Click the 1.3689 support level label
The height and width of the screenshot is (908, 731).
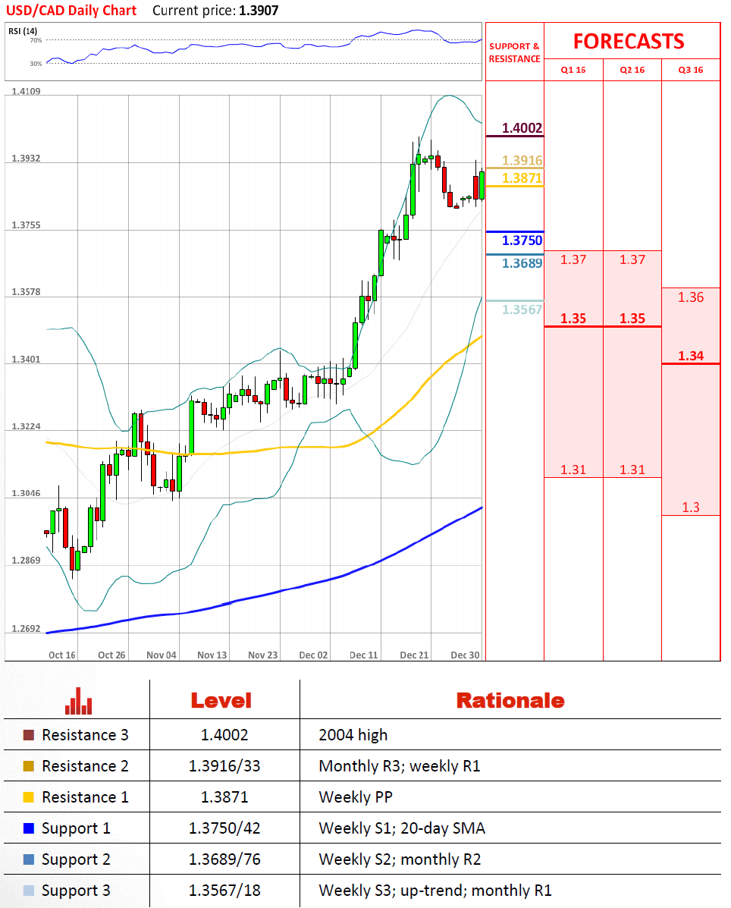coord(522,263)
